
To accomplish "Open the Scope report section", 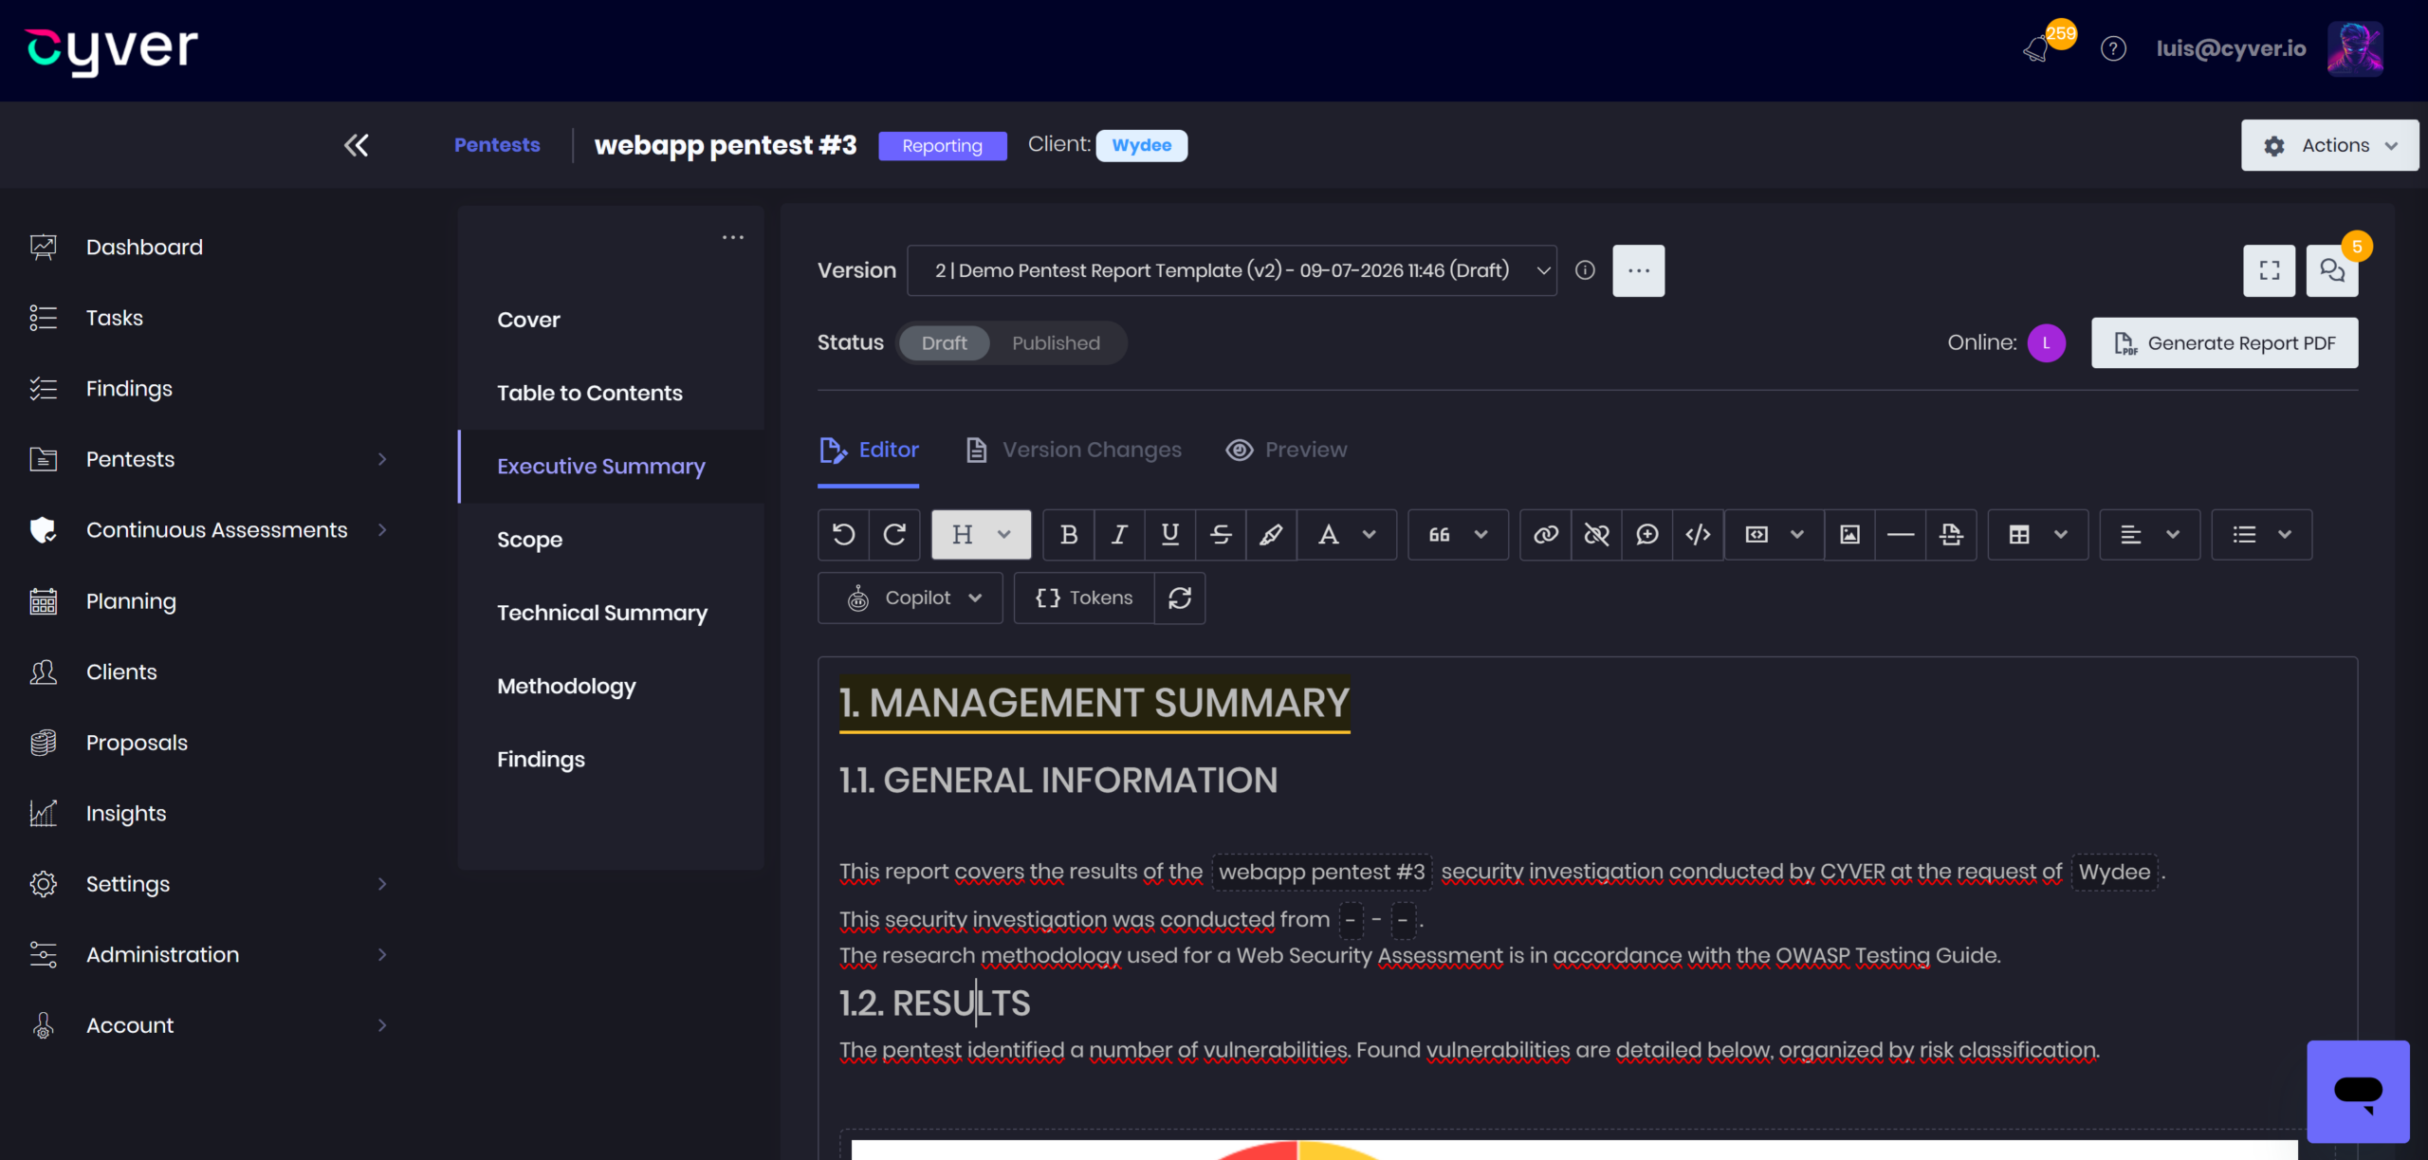I will 529,540.
